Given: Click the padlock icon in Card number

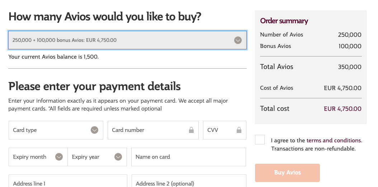Looking at the screenshot, I should 191,130.
